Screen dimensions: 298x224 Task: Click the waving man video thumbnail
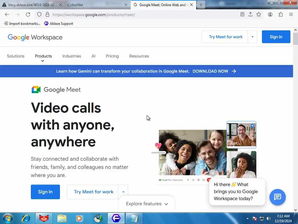point(241,134)
